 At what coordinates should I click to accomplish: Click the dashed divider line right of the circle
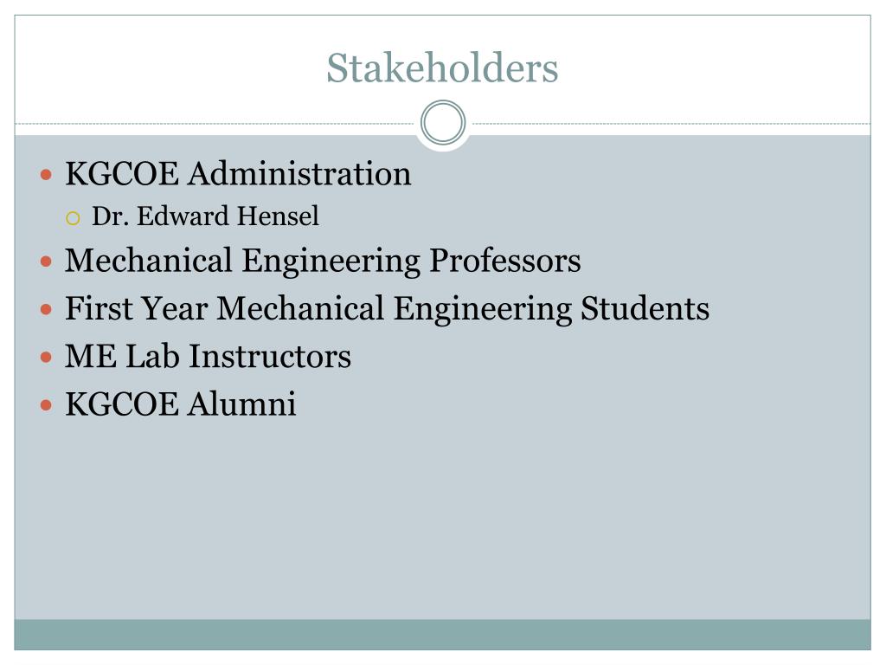[x=671, y=123]
